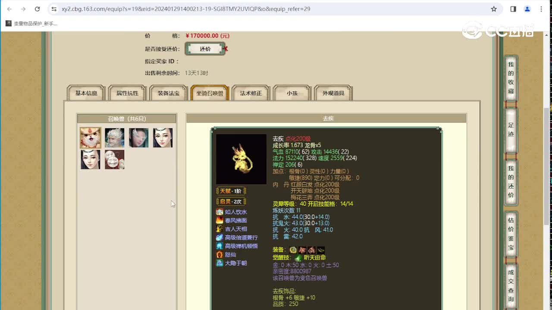This screenshot has width=552, height=310.
Task: Bookmark this page with the star icon
Action: (x=494, y=9)
